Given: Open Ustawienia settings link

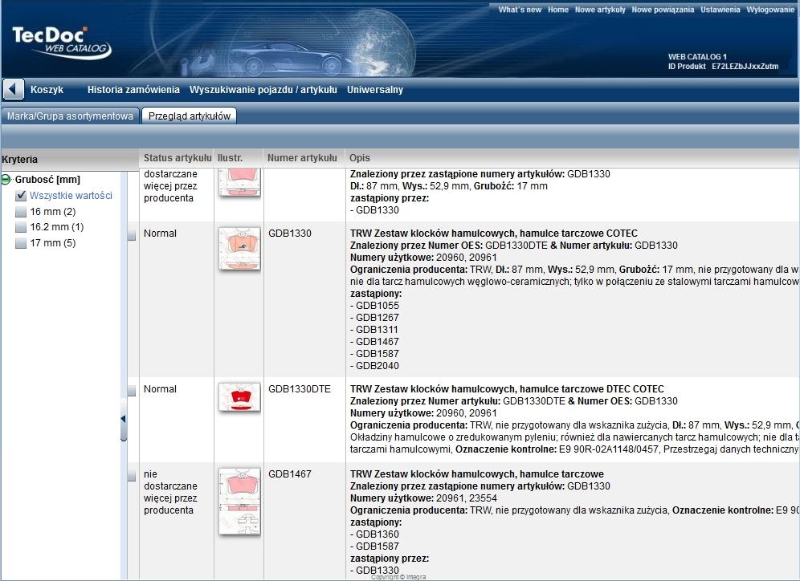Looking at the screenshot, I should click(720, 10).
